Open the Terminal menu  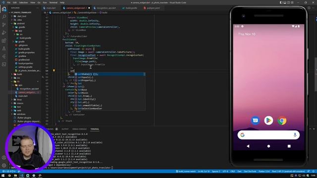(53, 2)
